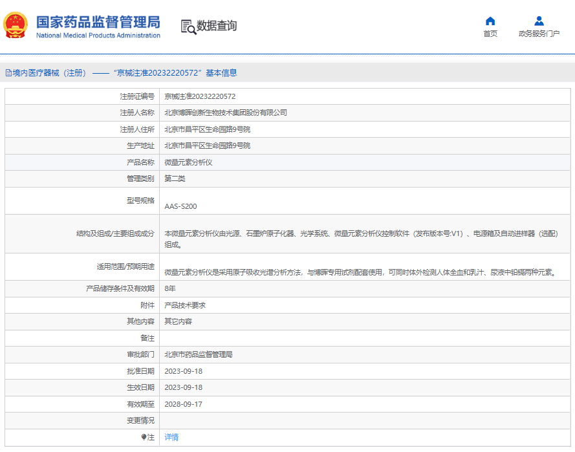The height and width of the screenshot is (452, 575).
Task: Click the 注册人住所 row label
Action: pyautogui.click(x=137, y=129)
